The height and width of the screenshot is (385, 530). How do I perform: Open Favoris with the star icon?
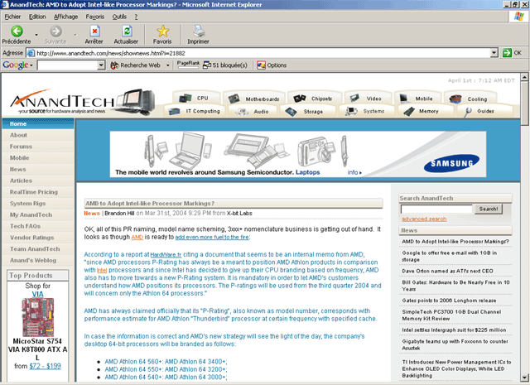pos(162,31)
